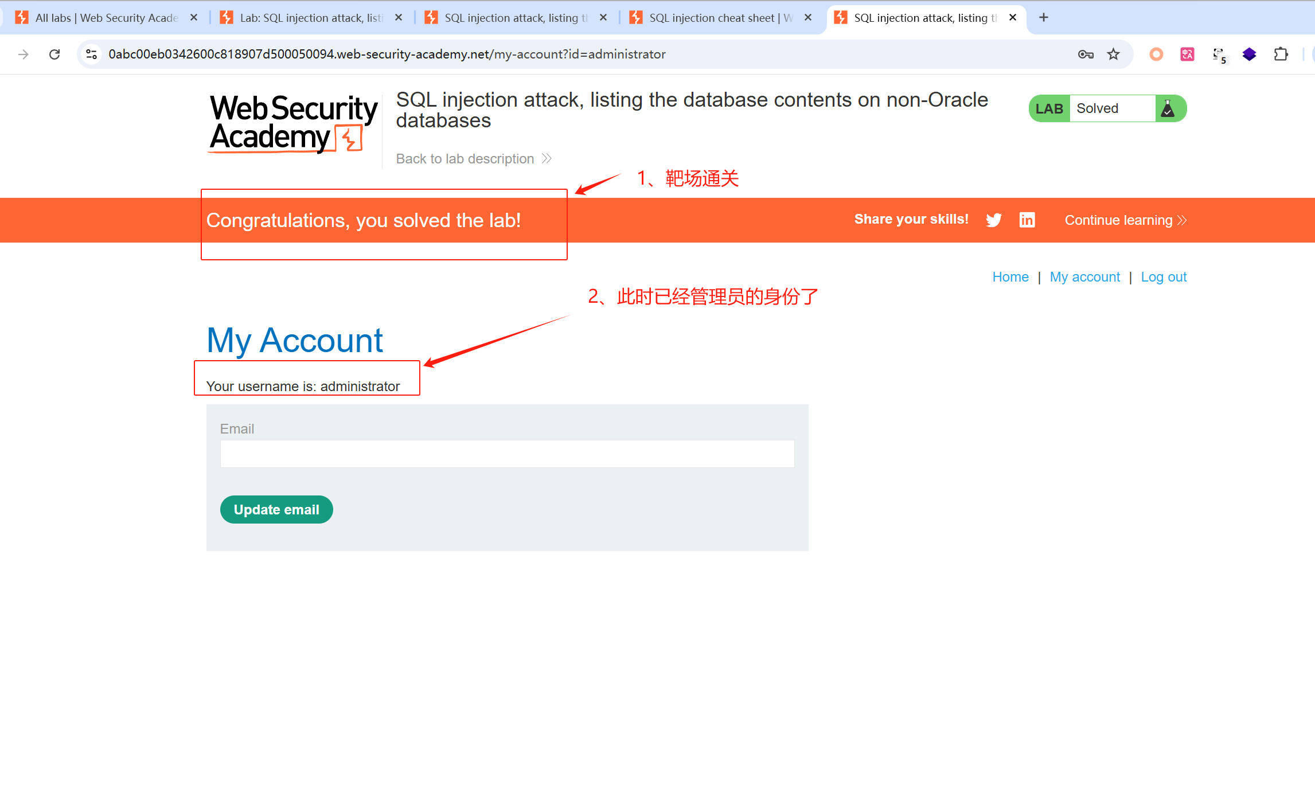Open the saved passwords key icon
This screenshot has height=812, width=1315.
1086,54
